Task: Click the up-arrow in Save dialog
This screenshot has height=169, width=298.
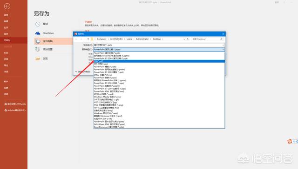Action: click(88, 39)
